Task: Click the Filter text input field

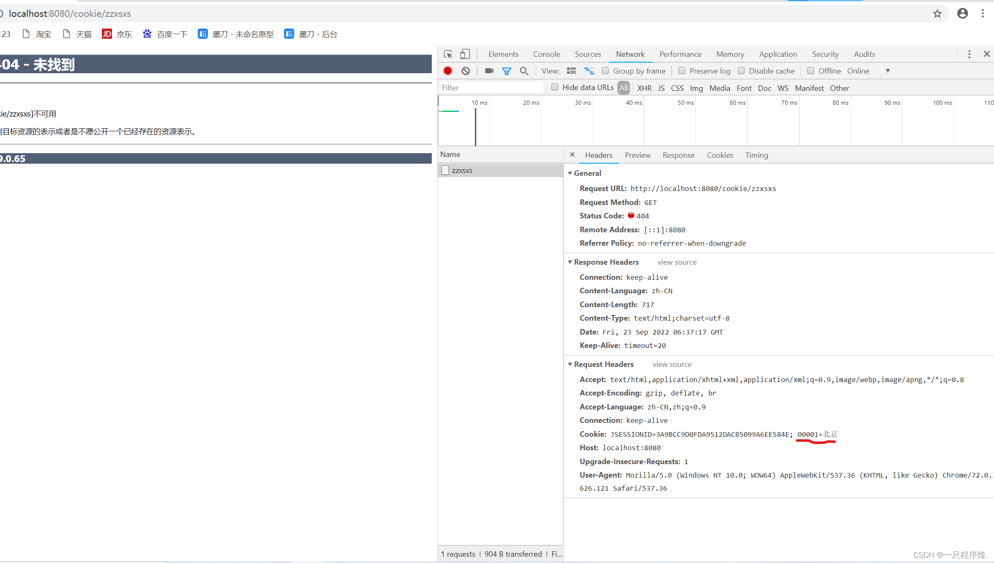Action: pos(491,88)
